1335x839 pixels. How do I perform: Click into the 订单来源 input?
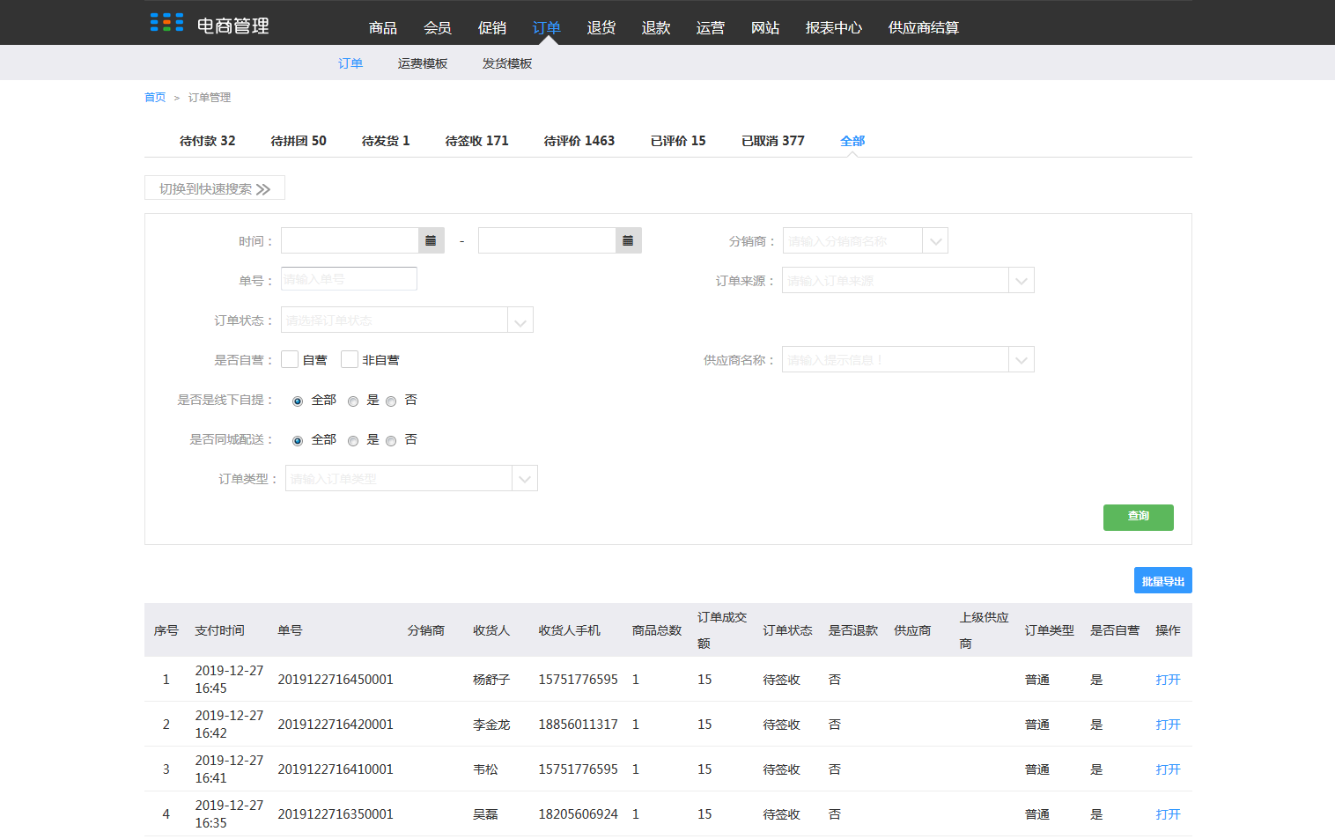pyautogui.click(x=896, y=280)
